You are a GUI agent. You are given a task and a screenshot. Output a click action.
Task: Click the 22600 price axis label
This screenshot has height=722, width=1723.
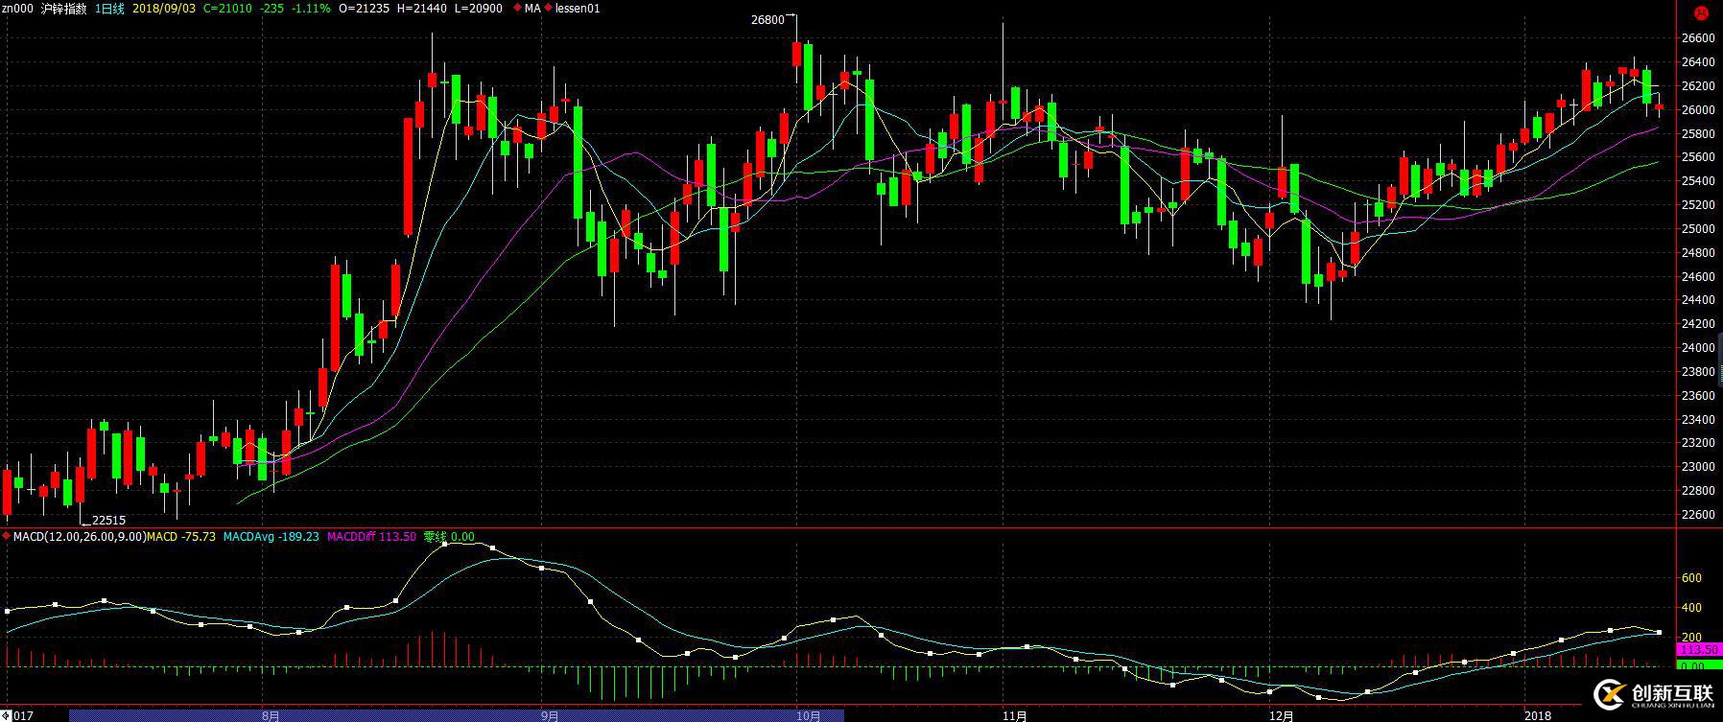[x=1698, y=515]
